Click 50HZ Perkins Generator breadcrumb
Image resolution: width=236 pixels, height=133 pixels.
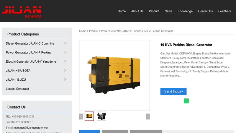[158, 31]
